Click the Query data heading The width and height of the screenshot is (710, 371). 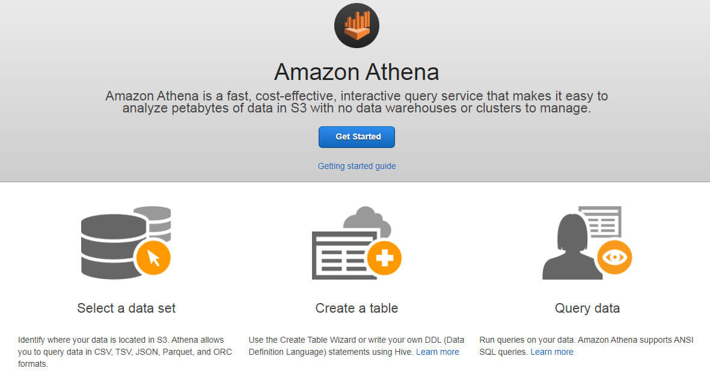click(x=587, y=308)
